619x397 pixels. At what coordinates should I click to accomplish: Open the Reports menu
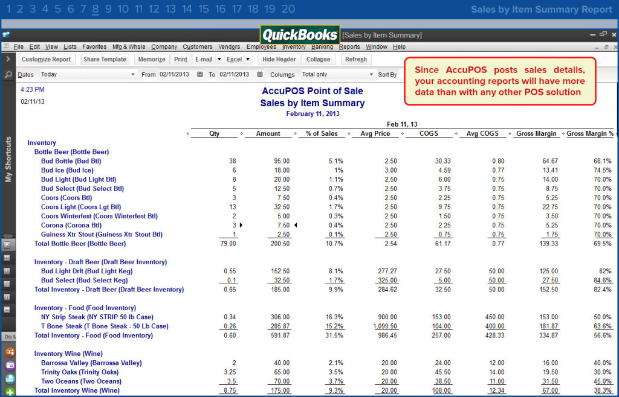(349, 47)
